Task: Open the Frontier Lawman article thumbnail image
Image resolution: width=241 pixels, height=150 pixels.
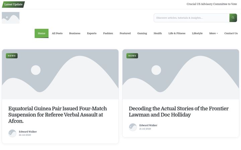Action: pyautogui.click(x=181, y=74)
